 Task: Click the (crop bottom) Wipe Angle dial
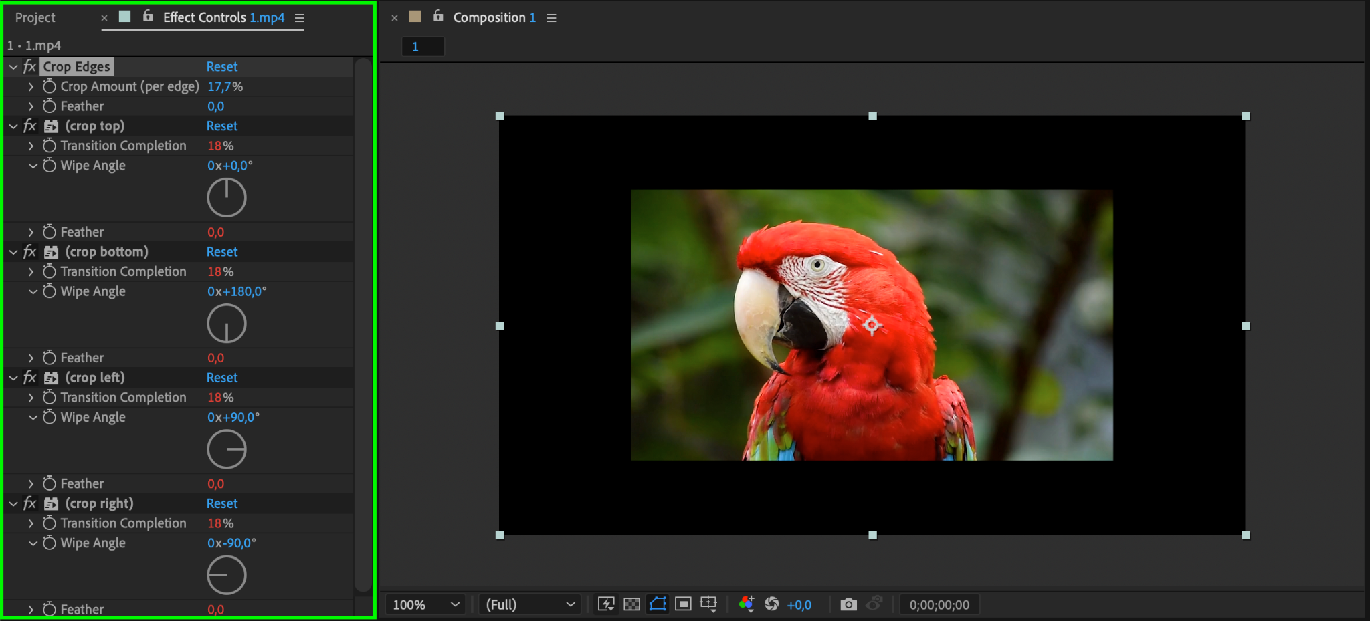[227, 324]
